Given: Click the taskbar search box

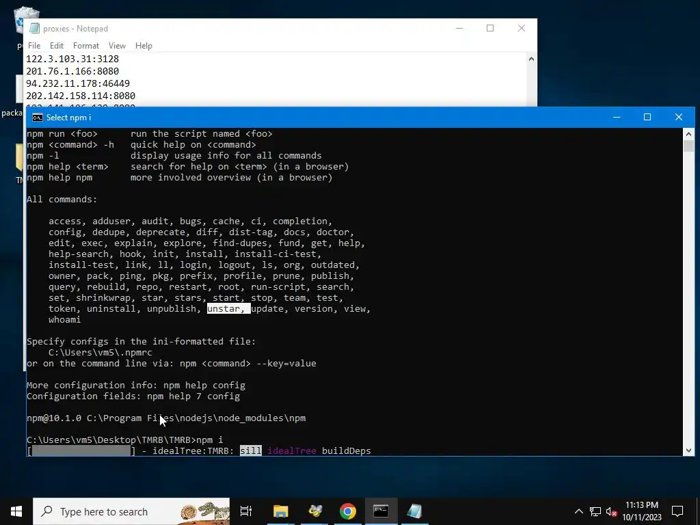Looking at the screenshot, I should [131, 511].
